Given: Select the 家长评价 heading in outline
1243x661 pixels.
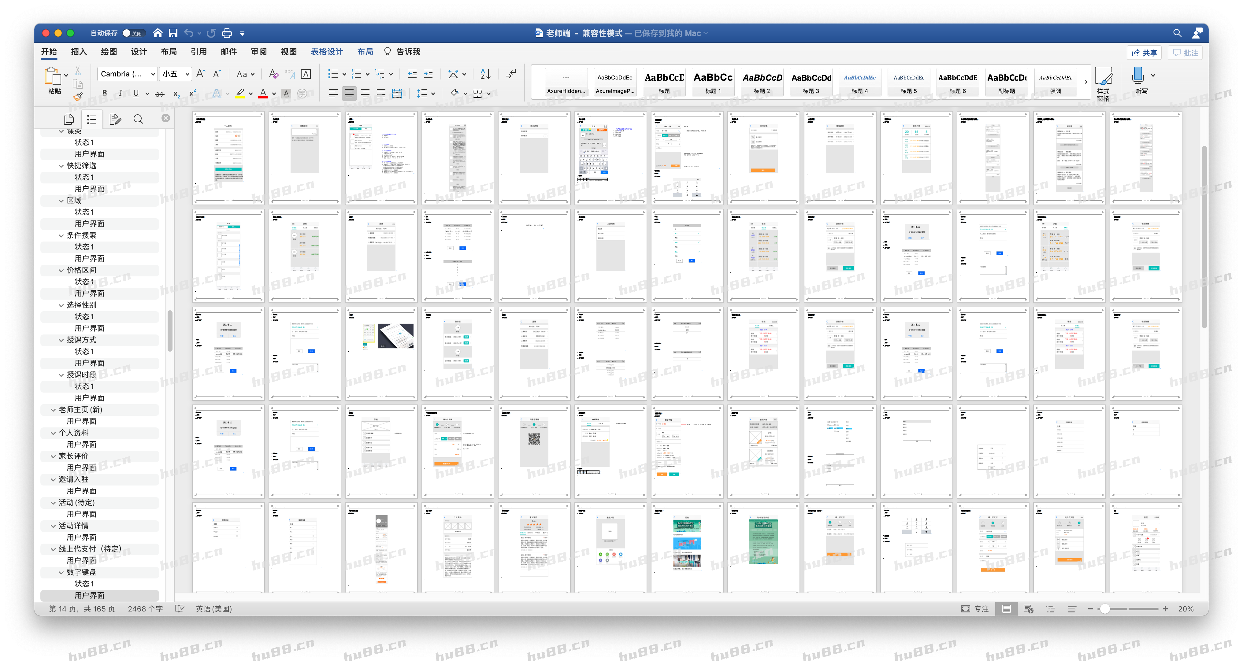Looking at the screenshot, I should [73, 456].
